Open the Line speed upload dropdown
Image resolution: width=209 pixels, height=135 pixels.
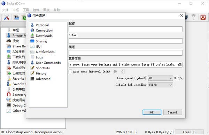(x=161, y=78)
